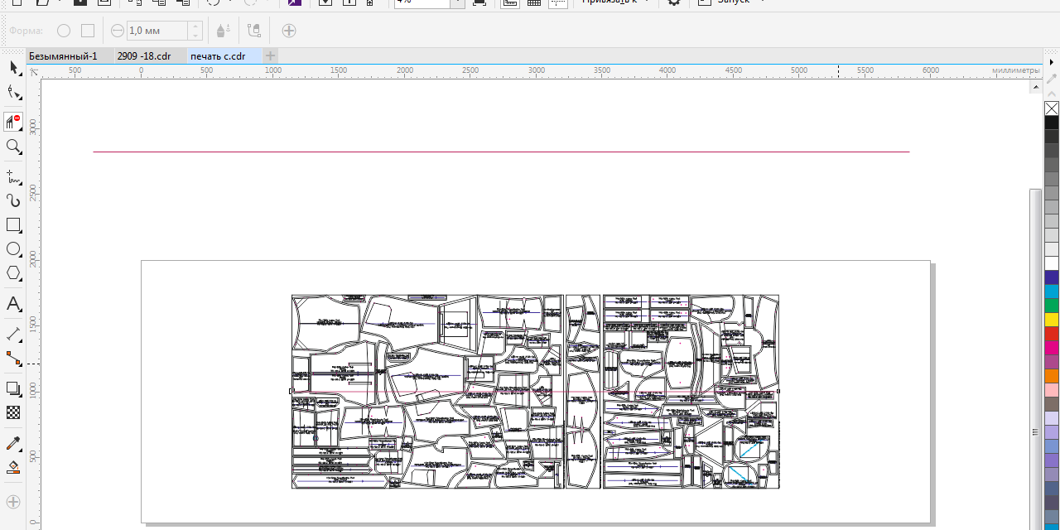The image size is (1060, 530).
Task: Select the Interactive Fill tool
Action: (13, 468)
